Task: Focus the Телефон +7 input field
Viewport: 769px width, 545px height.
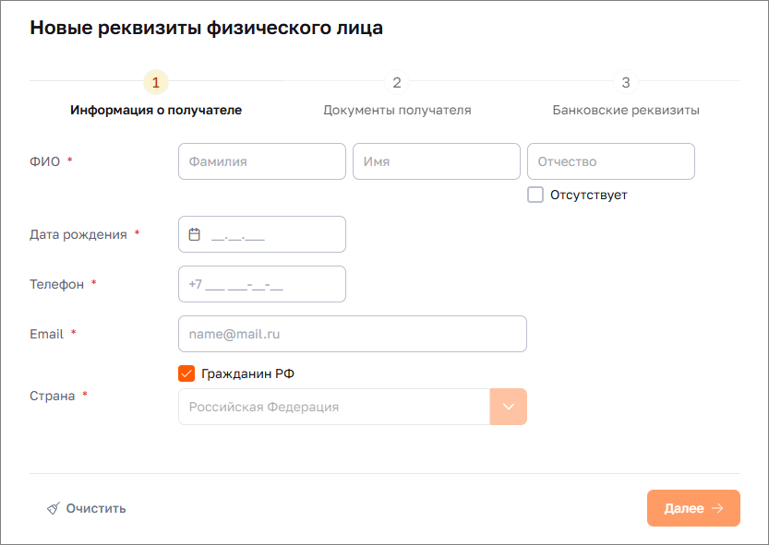Action: [x=262, y=284]
